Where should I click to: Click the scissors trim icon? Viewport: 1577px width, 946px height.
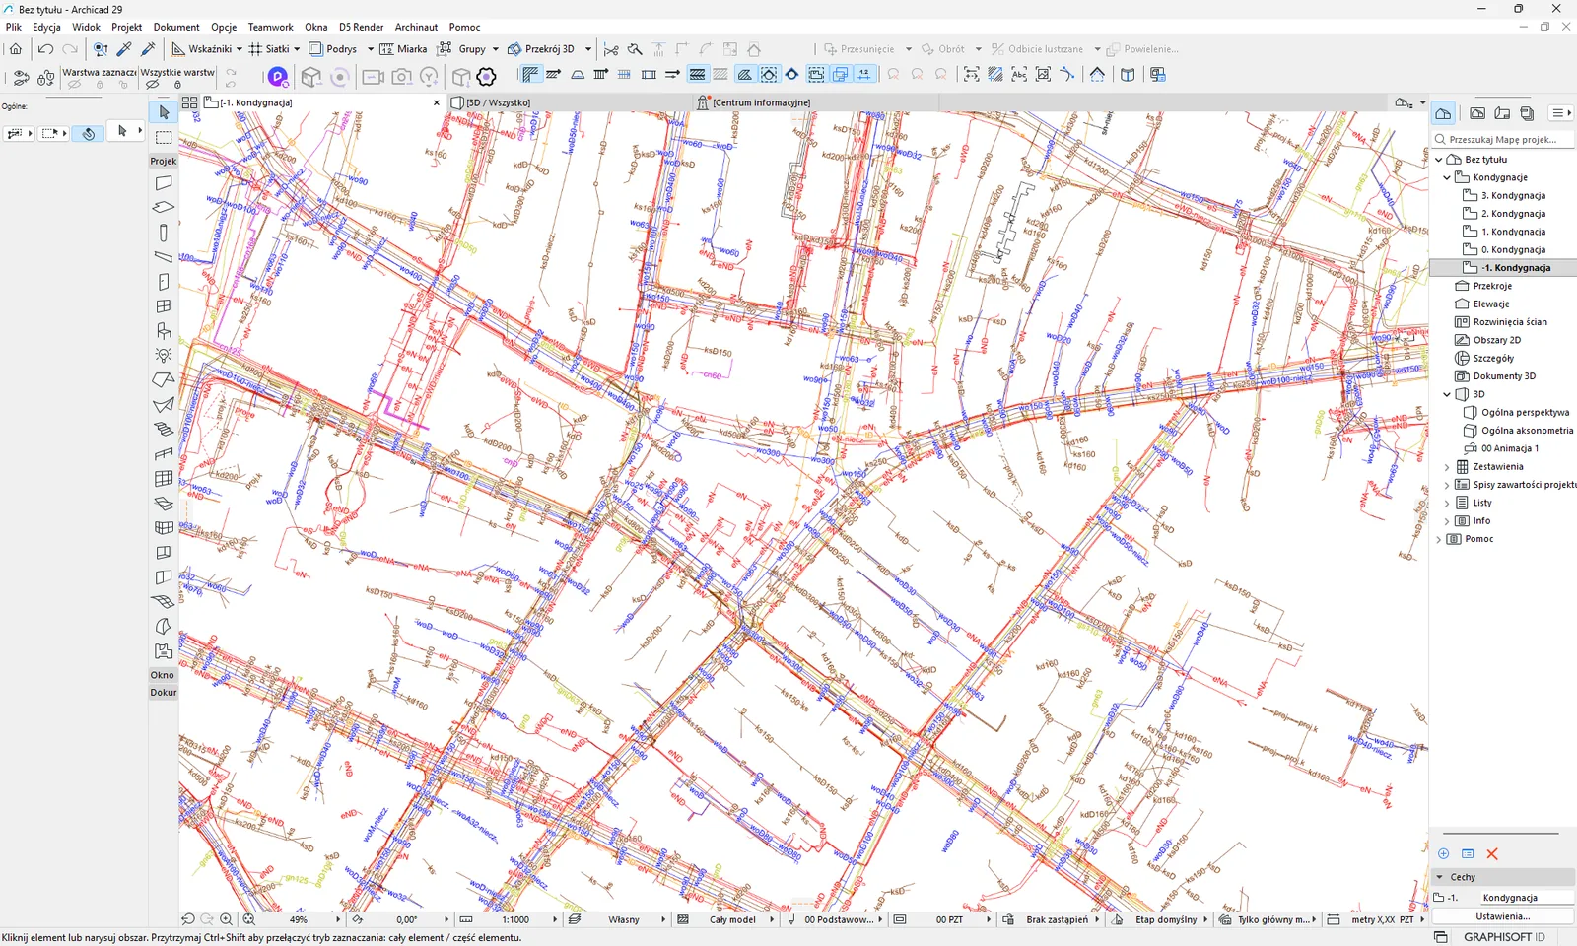[611, 48]
